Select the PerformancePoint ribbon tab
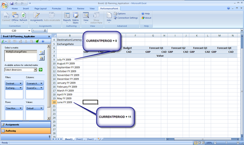244x145 pixels. (109, 8)
